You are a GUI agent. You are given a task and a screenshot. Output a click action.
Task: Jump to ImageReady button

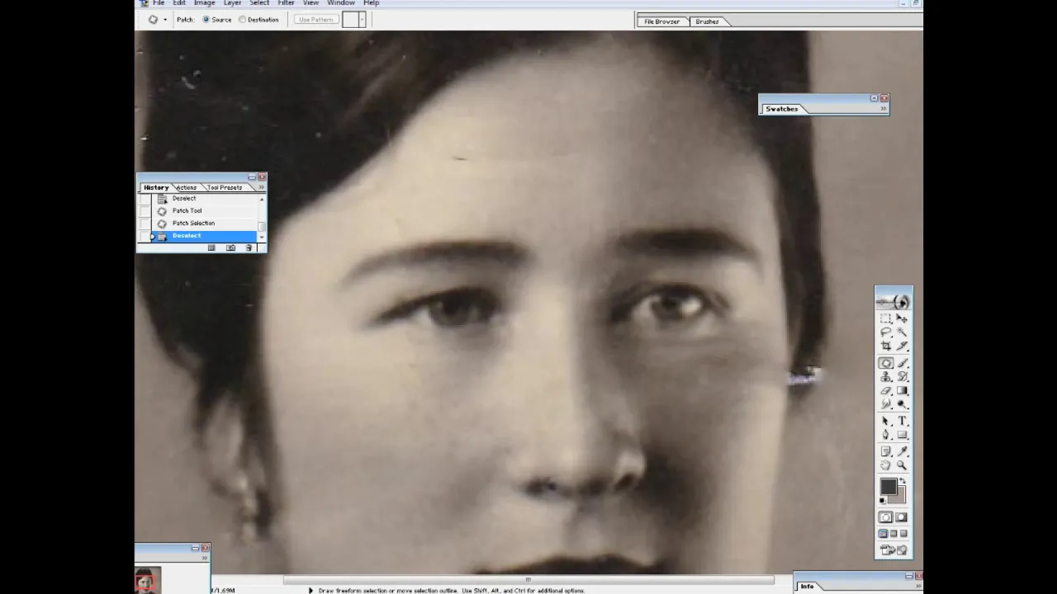(893, 550)
